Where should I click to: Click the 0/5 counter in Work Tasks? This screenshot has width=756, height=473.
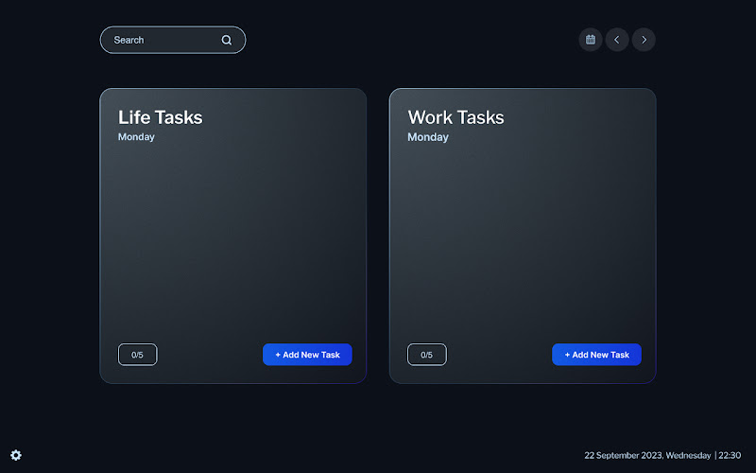(x=427, y=355)
